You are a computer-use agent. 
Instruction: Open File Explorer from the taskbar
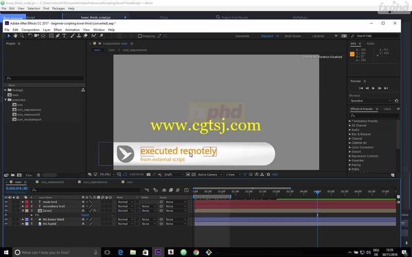coord(133,252)
